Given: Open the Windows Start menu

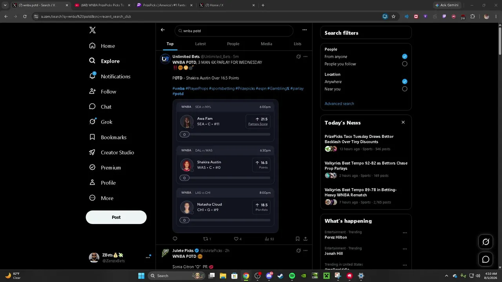Looking at the screenshot, I should [x=141, y=276].
